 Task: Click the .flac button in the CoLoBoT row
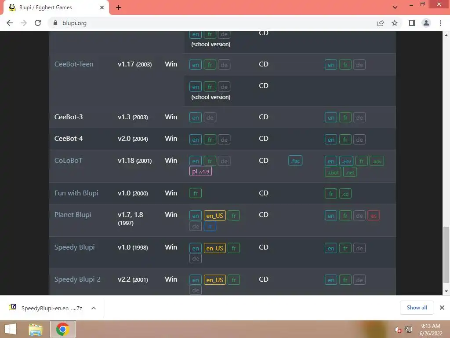pyautogui.click(x=295, y=161)
